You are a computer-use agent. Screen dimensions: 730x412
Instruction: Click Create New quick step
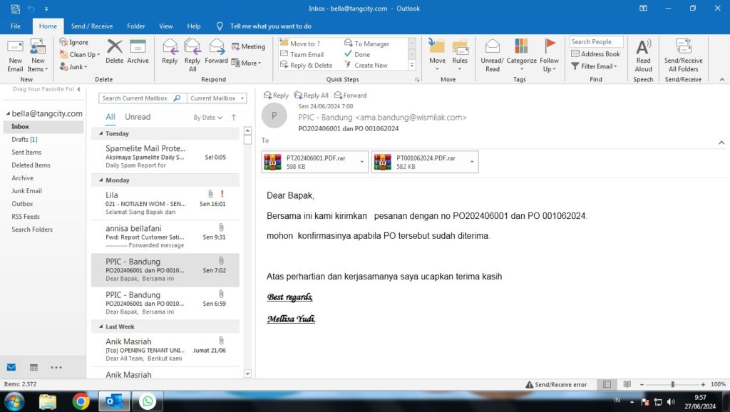pyautogui.click(x=366, y=66)
